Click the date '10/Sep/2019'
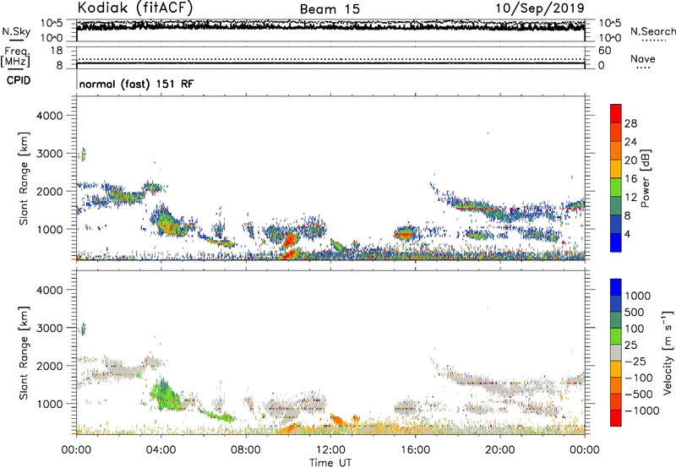This screenshot has height=468, width=676. click(x=540, y=8)
